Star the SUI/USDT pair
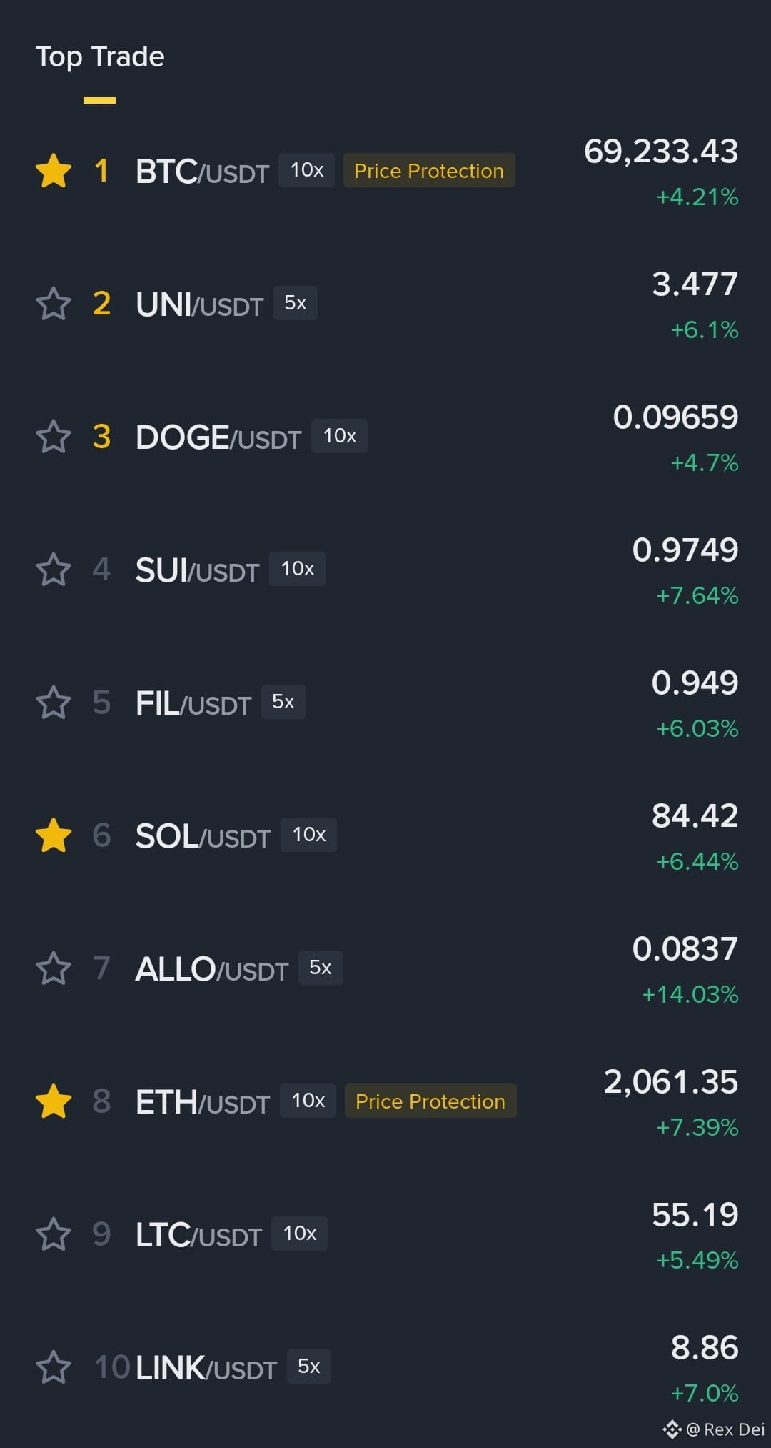 [x=54, y=570]
